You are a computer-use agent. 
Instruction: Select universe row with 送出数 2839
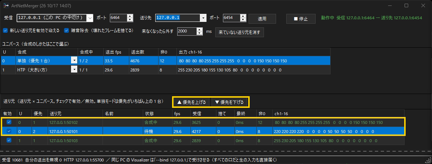tap(165, 70)
